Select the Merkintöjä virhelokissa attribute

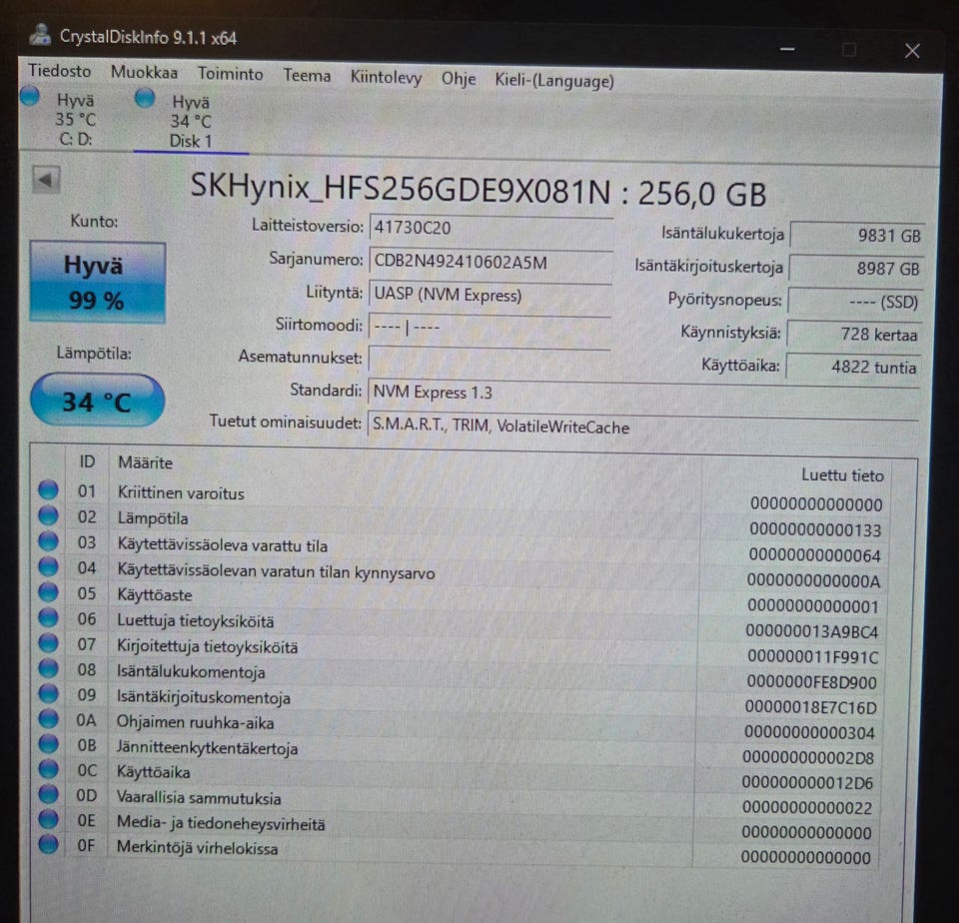(197, 848)
